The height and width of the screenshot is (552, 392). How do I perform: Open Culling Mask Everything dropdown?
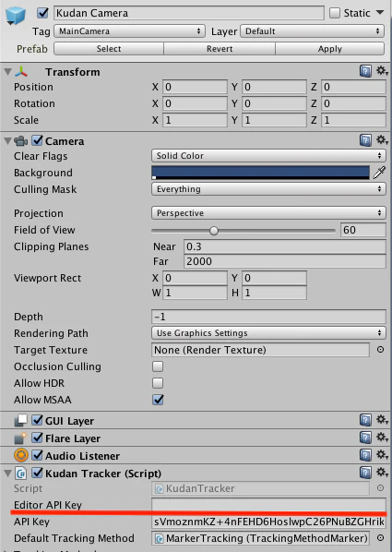click(268, 189)
